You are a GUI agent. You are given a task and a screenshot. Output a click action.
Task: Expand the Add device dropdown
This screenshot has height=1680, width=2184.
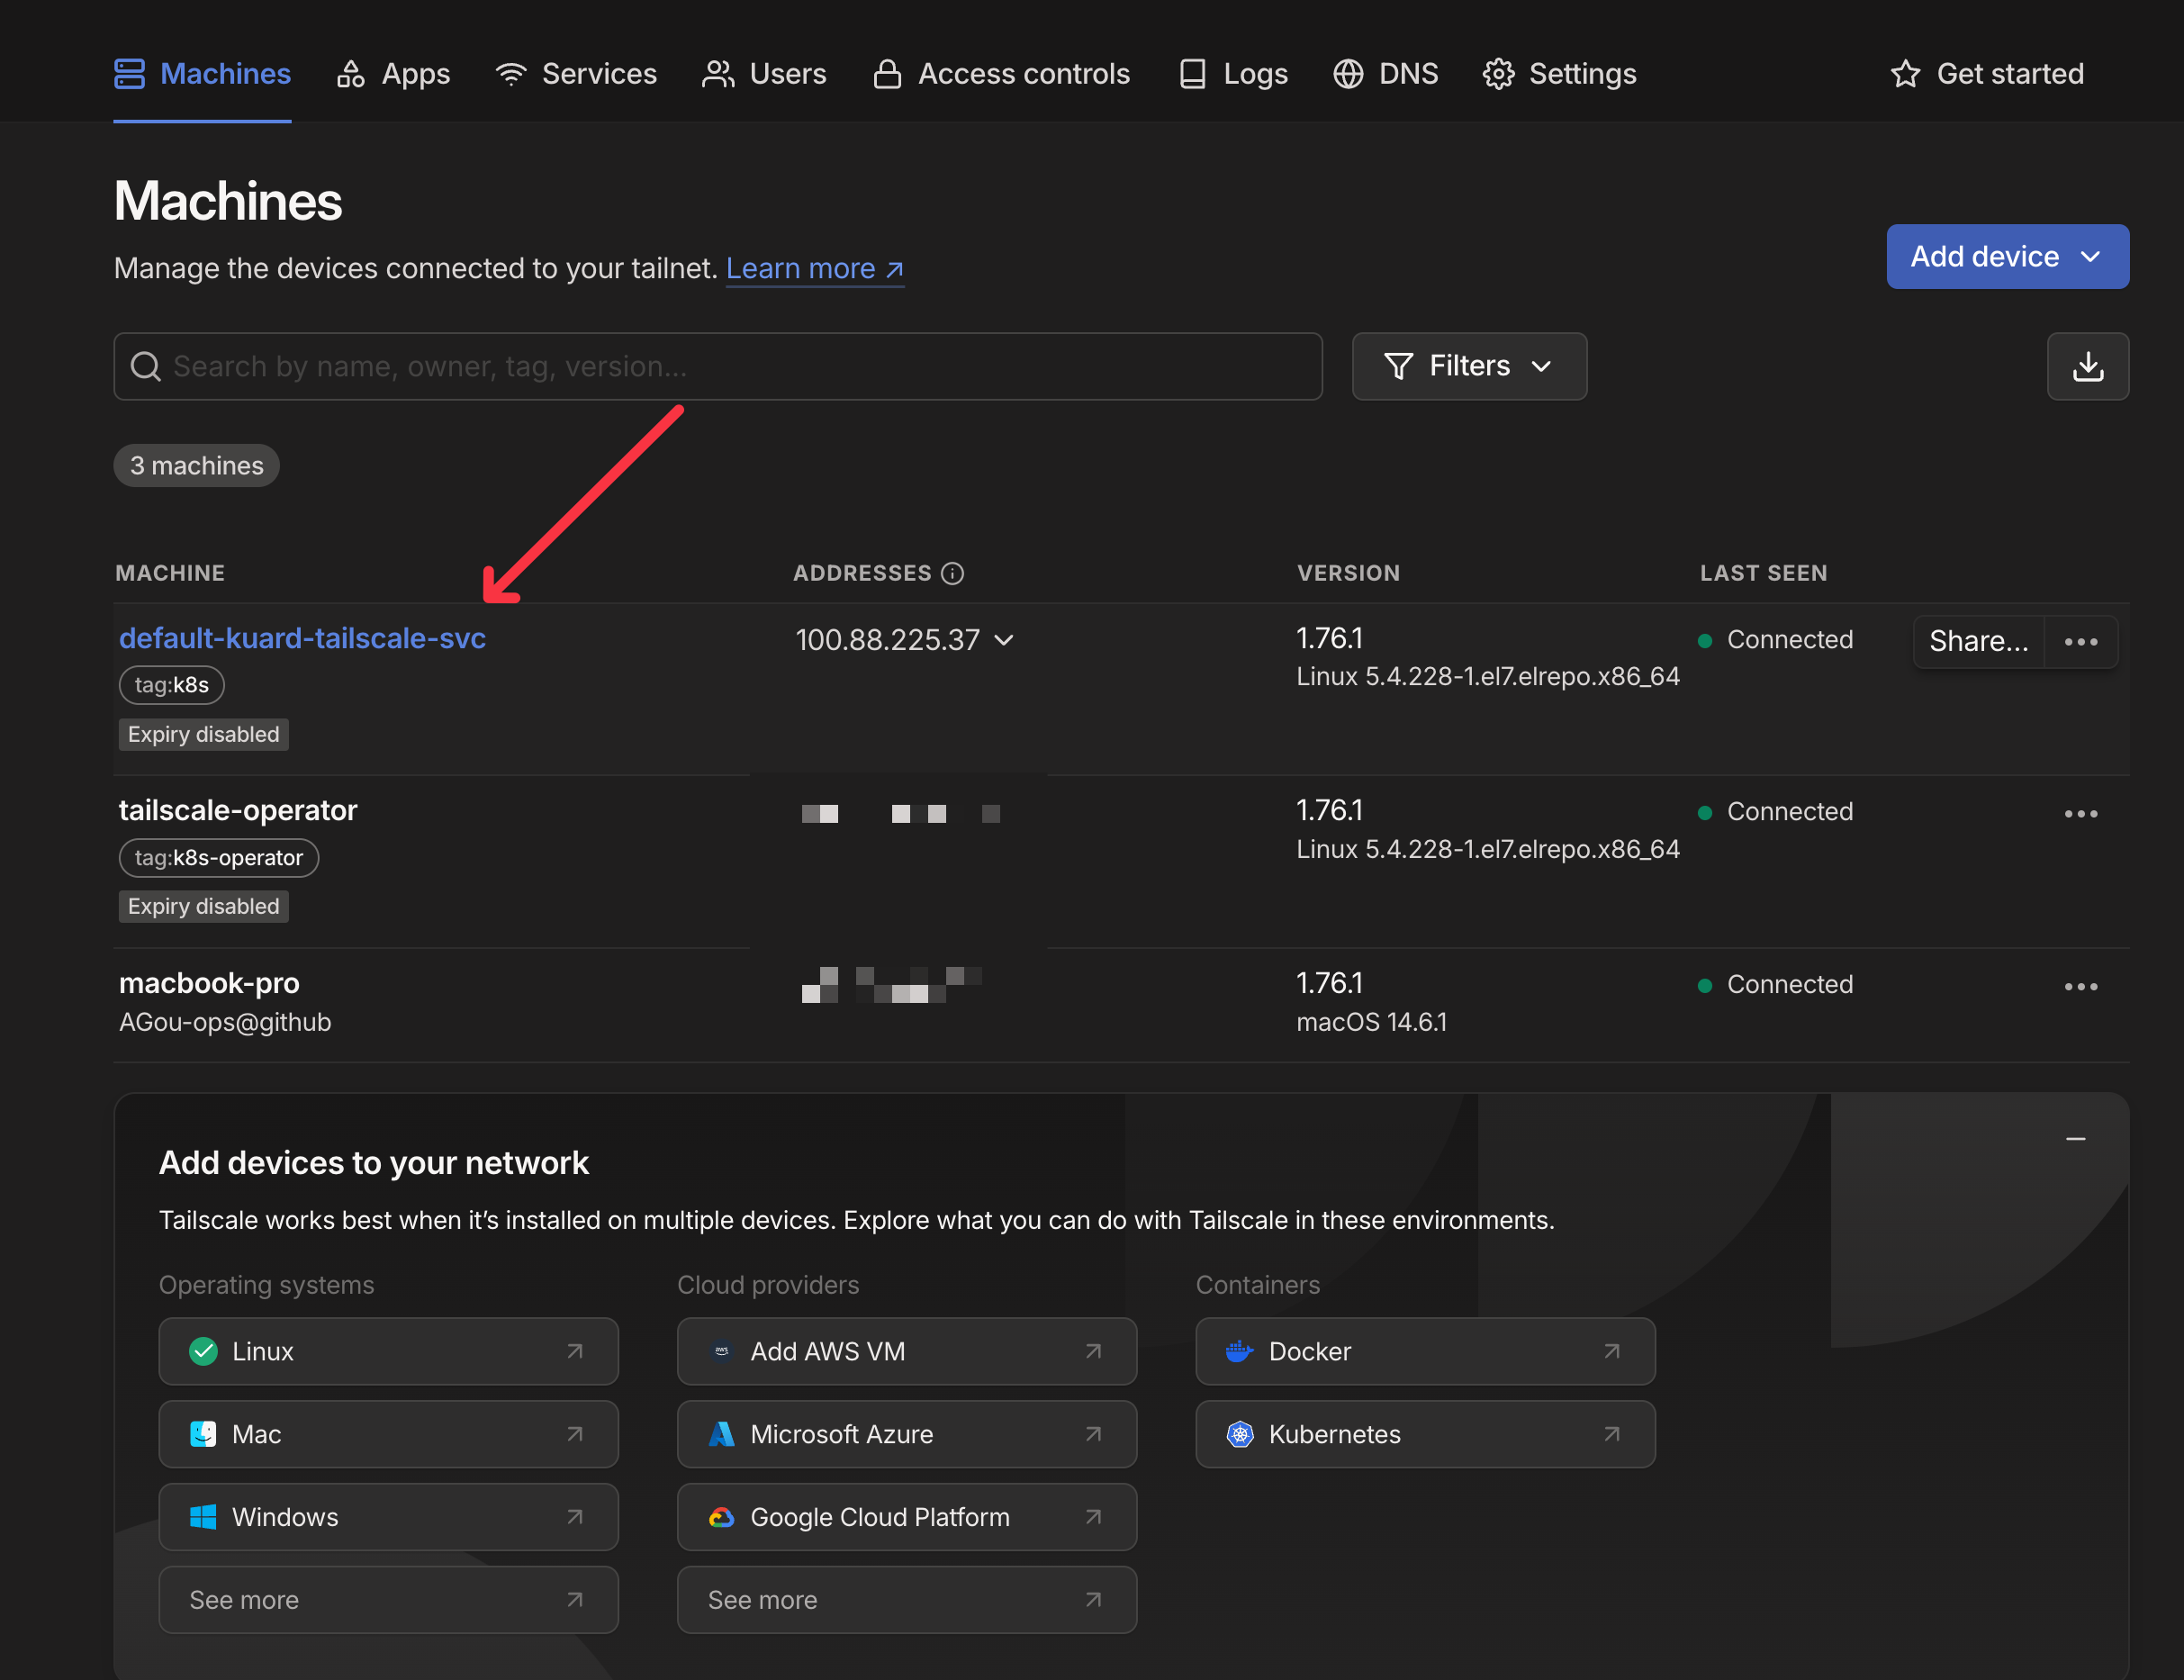coord(2007,256)
